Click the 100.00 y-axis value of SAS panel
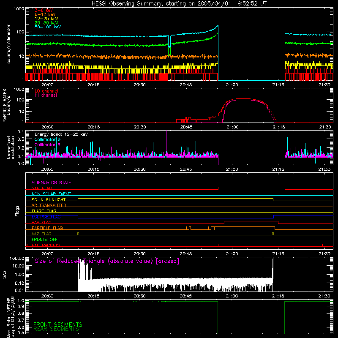This screenshot has height=338, width=338. coord(17,258)
